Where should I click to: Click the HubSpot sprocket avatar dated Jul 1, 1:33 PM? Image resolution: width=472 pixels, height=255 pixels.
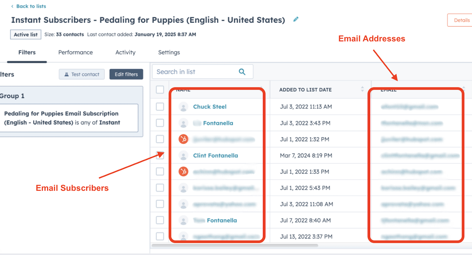(x=183, y=171)
